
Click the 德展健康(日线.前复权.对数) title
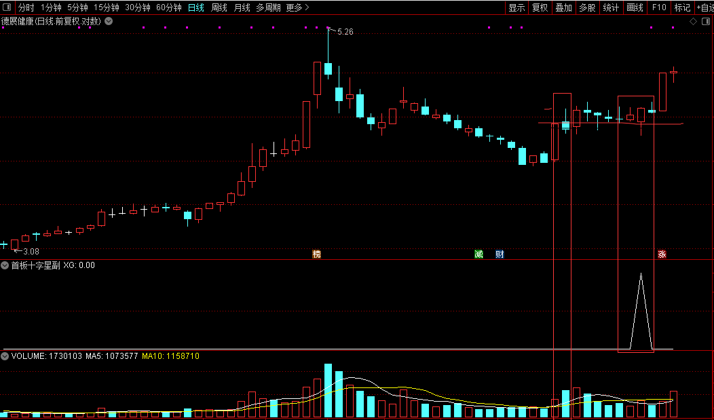click(x=51, y=21)
